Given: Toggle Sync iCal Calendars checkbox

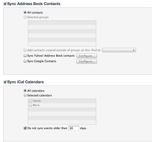Looking at the screenshot, I should coord(5,82).
